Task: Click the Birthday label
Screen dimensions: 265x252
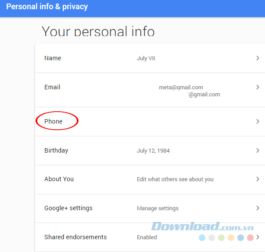Action: coord(56,150)
